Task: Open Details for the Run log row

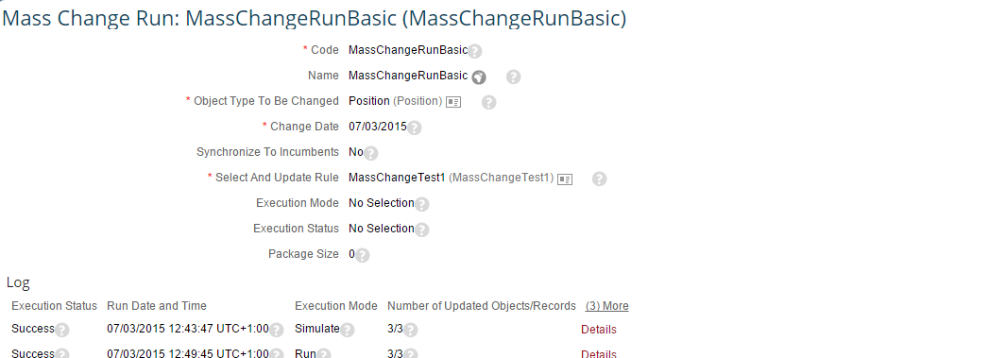Action: tap(599, 353)
